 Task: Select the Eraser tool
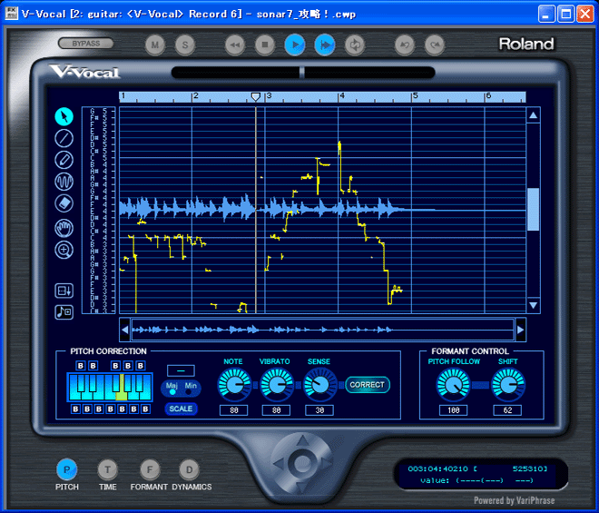point(64,203)
